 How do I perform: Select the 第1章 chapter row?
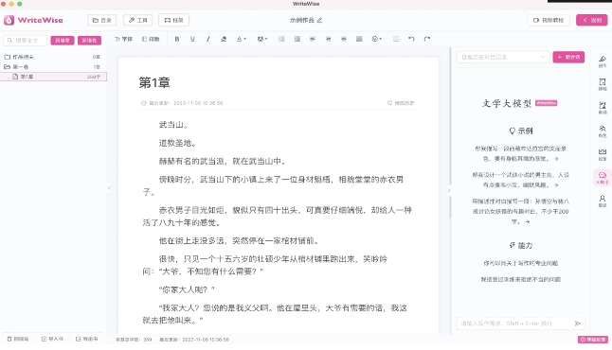[x=53, y=77]
